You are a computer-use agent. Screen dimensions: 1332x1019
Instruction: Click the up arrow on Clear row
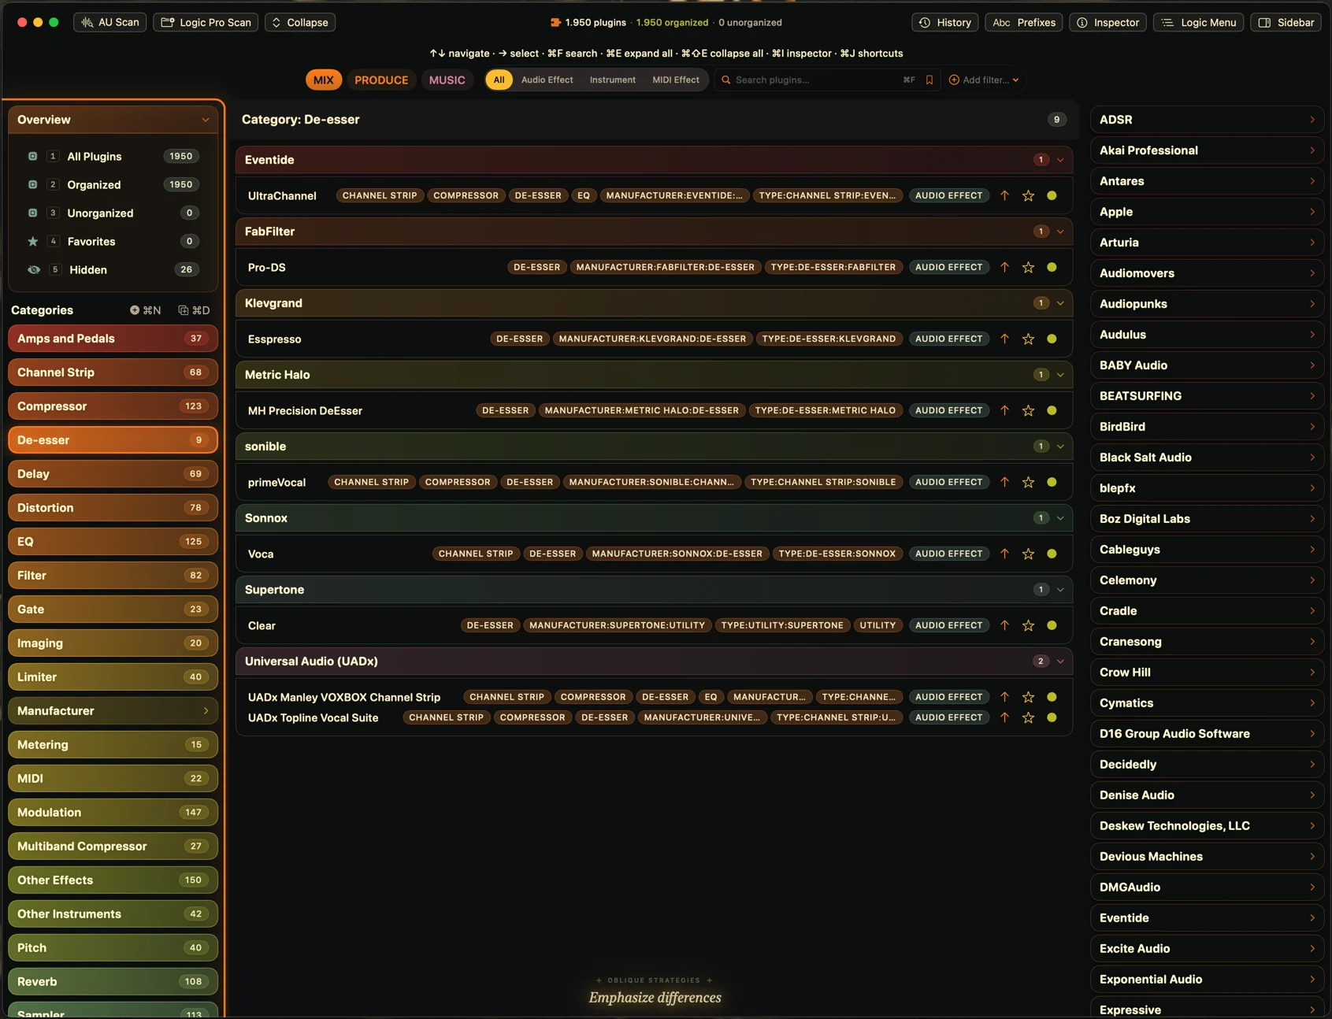[1004, 625]
